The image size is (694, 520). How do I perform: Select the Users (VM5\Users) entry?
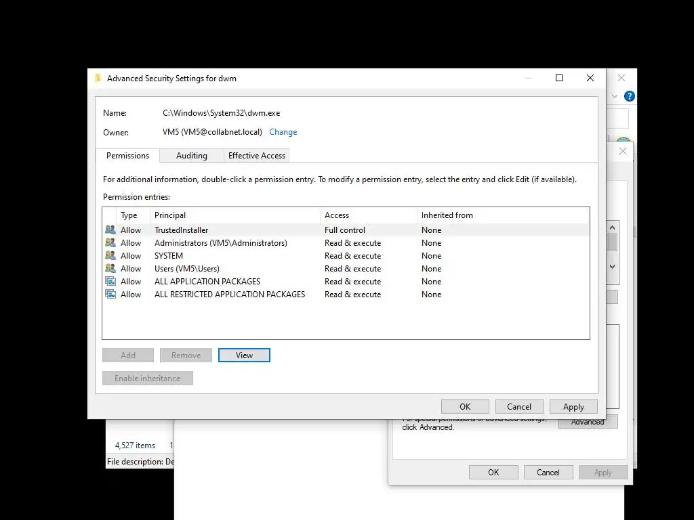346,268
